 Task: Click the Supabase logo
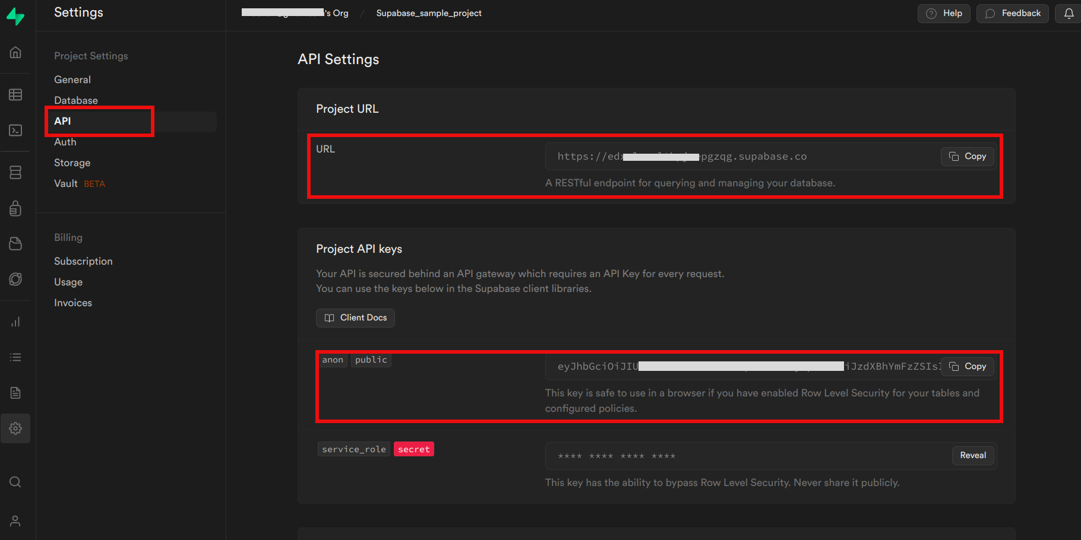click(15, 16)
